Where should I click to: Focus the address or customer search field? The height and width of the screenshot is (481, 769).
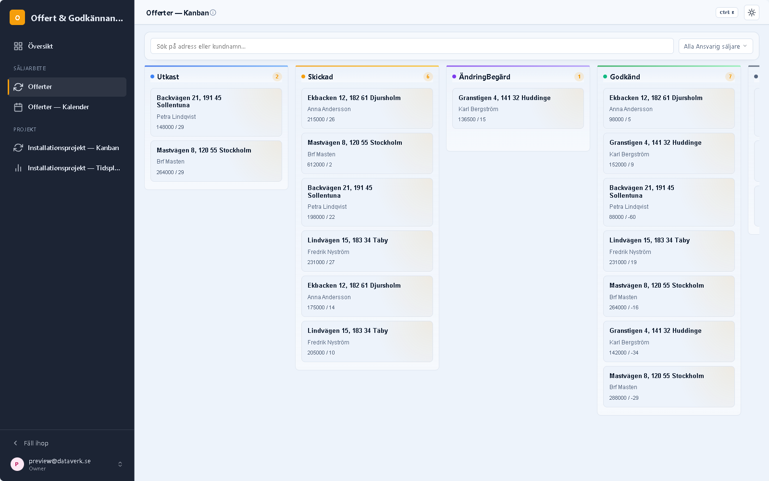point(412,46)
